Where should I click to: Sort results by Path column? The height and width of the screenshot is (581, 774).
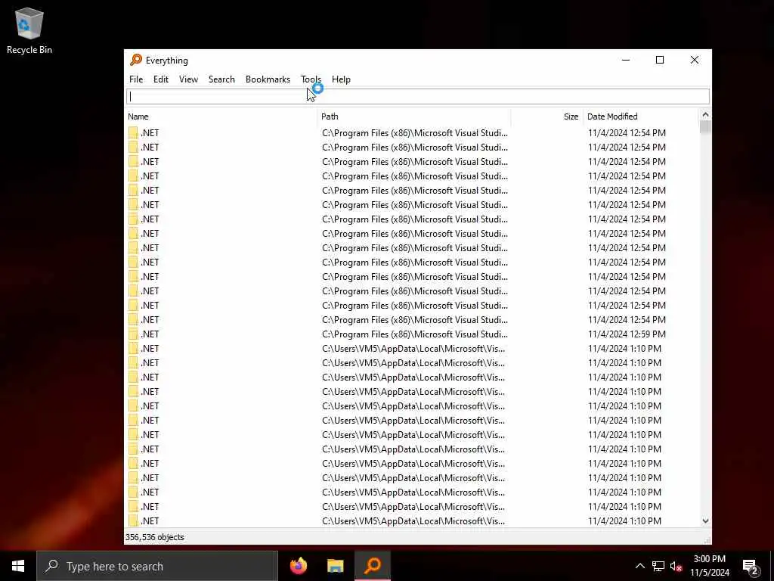pos(413,117)
